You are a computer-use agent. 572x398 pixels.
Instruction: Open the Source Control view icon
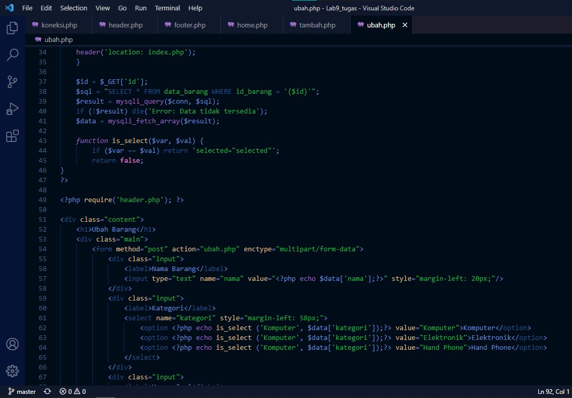12,82
